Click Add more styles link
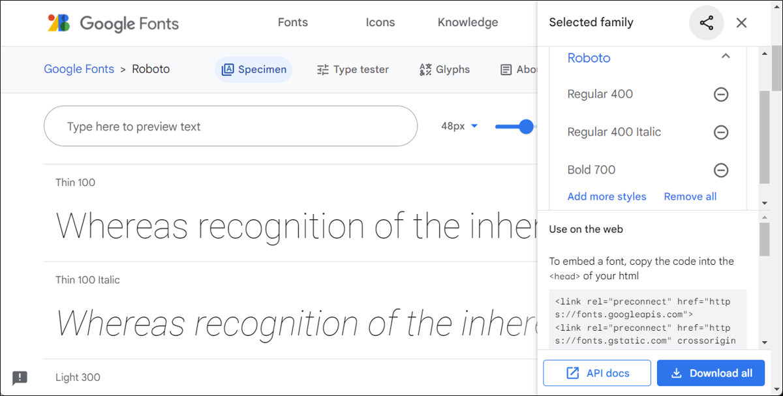 (x=607, y=196)
